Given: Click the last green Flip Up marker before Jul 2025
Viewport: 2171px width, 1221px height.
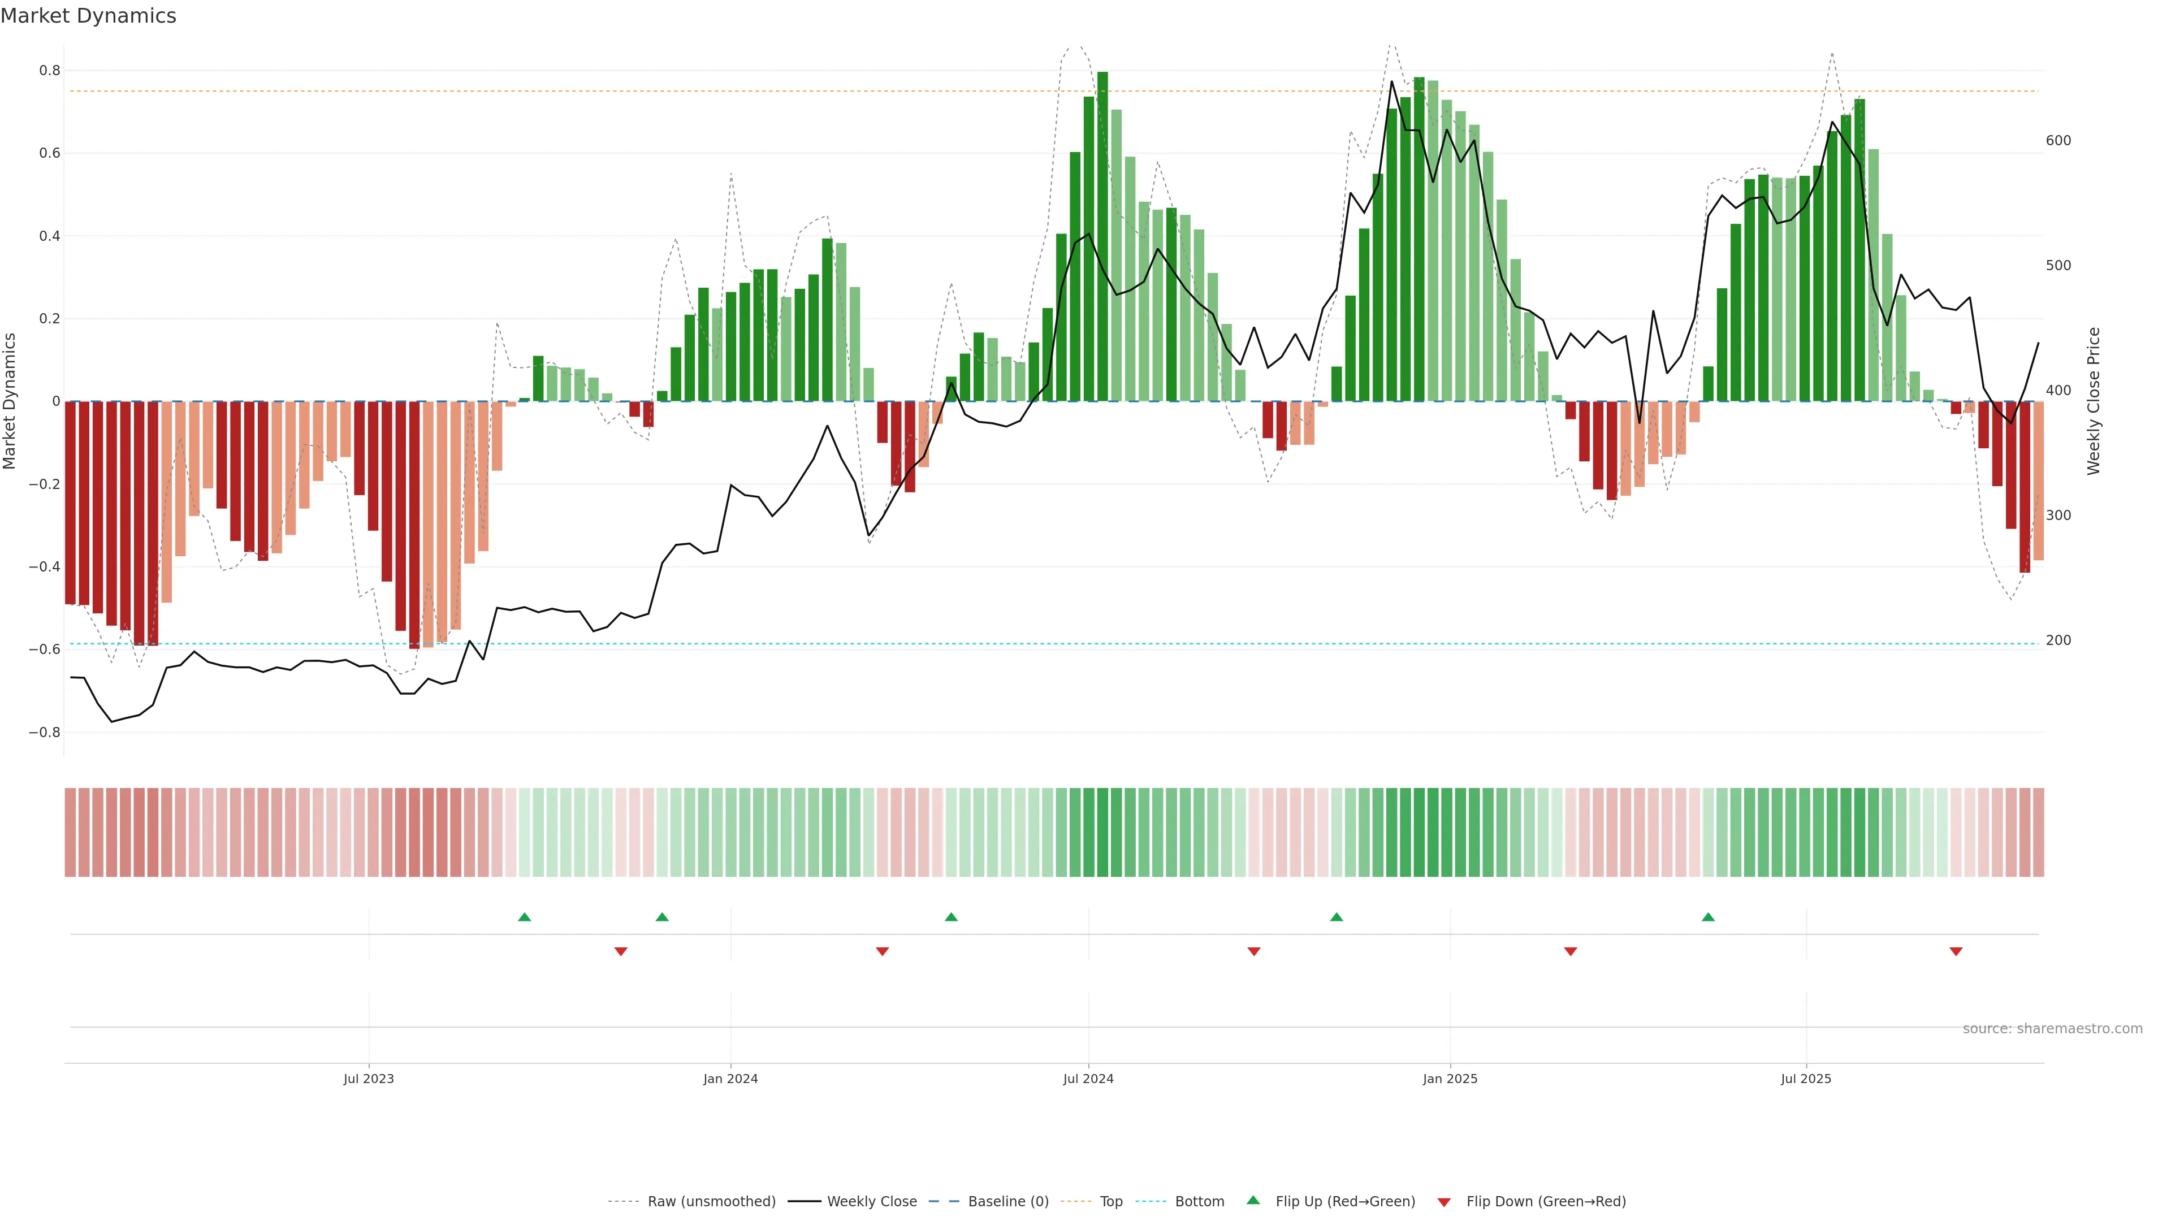Looking at the screenshot, I should (1707, 917).
